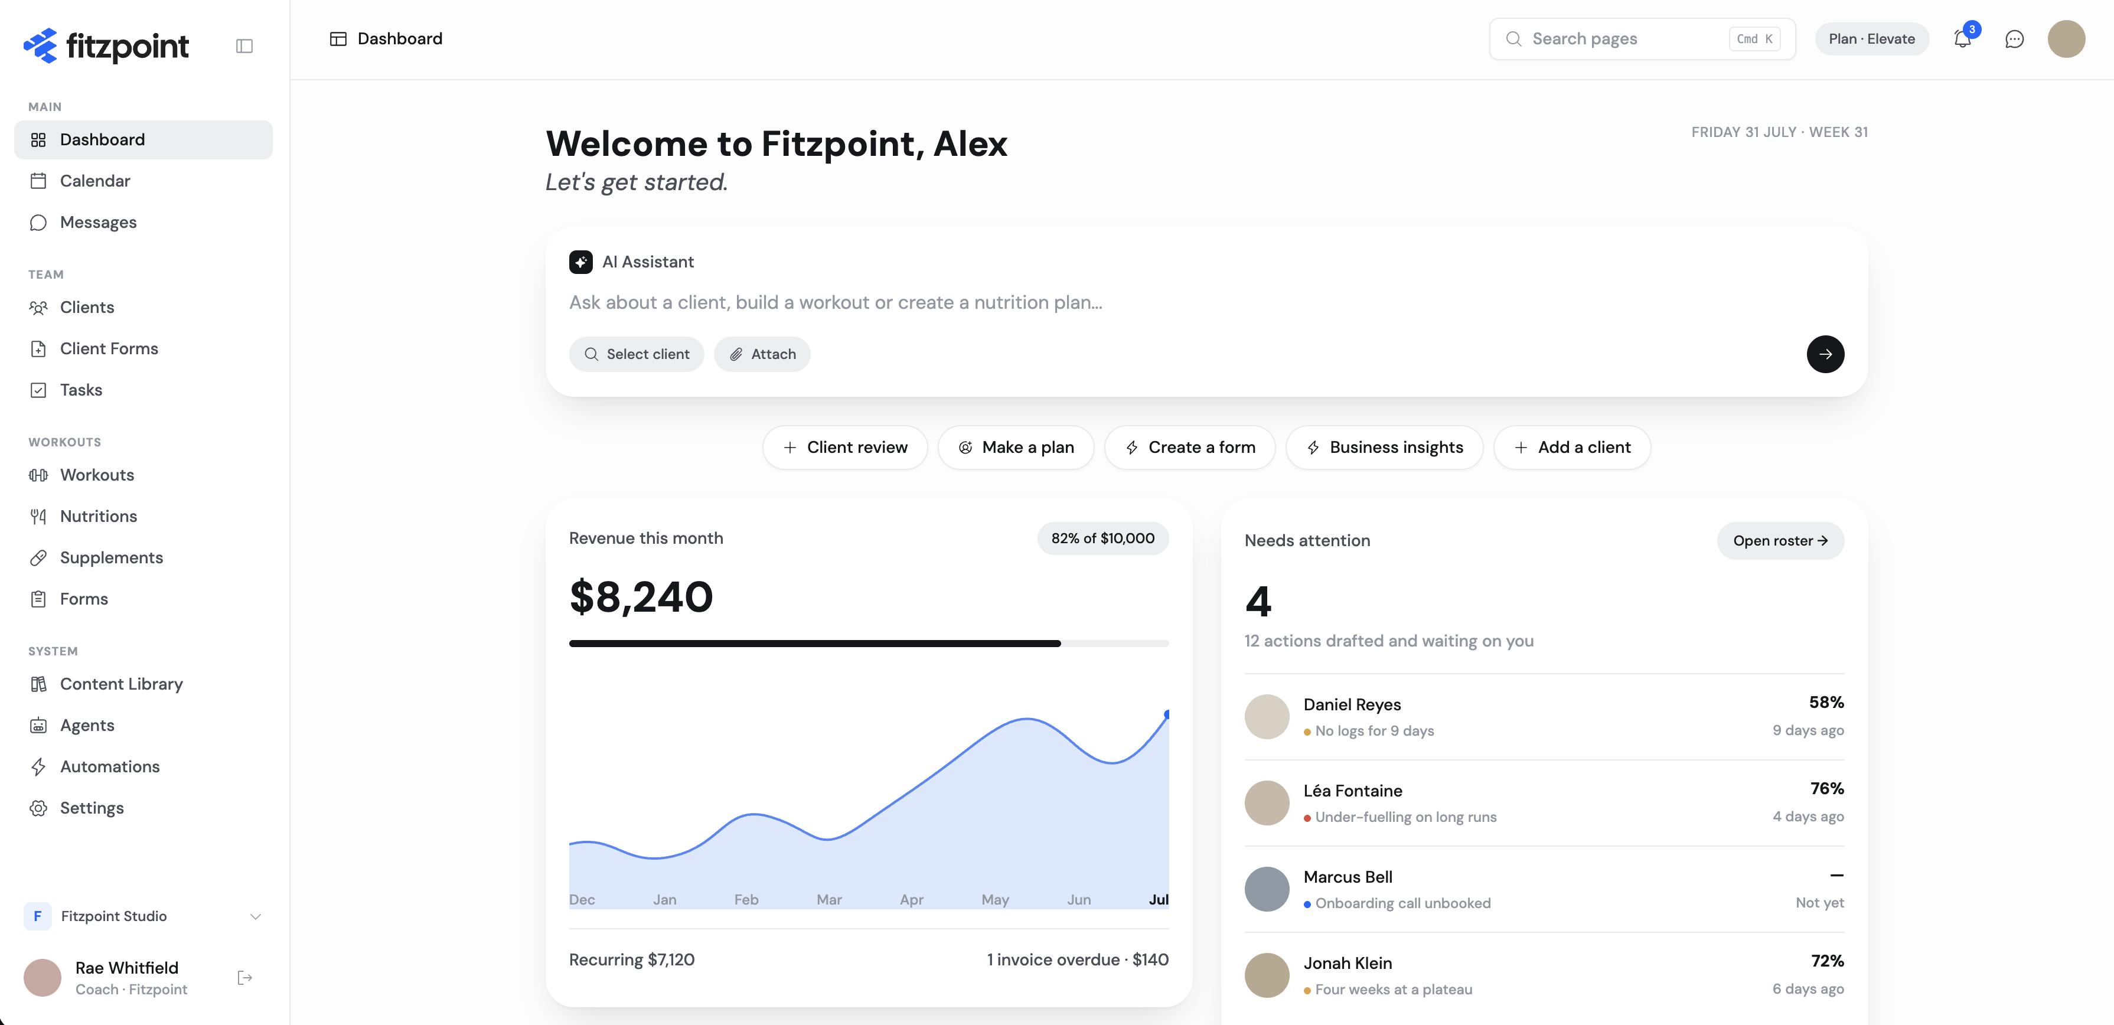Click Add a client
Screen dimensions: 2114x1025
[x=1571, y=448]
